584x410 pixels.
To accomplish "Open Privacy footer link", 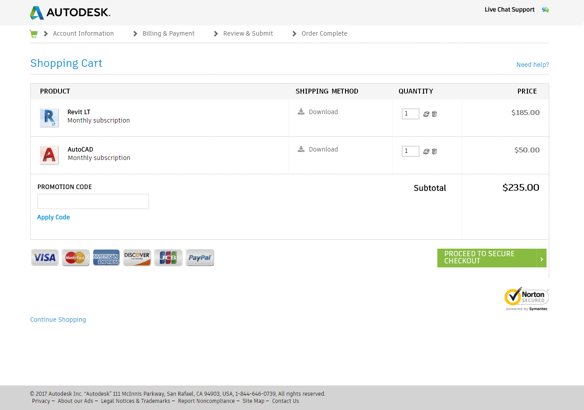I will pos(41,401).
